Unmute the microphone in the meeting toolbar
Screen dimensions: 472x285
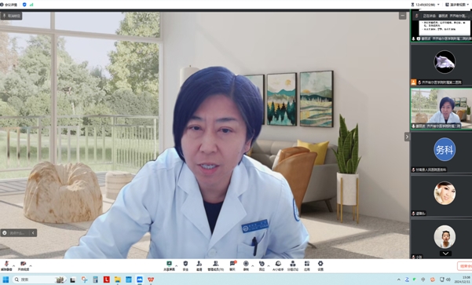coord(6,265)
